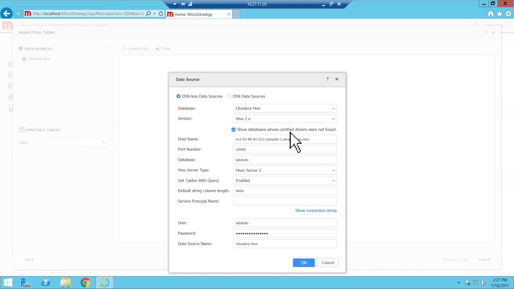Launch PowerShell from the taskbar

coord(45,283)
